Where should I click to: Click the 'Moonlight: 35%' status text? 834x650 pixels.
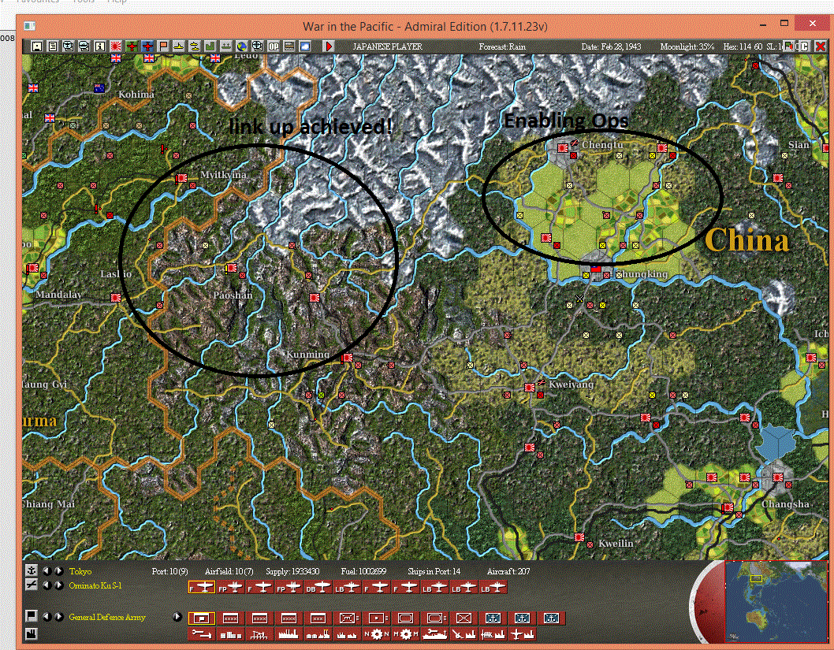pos(687,46)
